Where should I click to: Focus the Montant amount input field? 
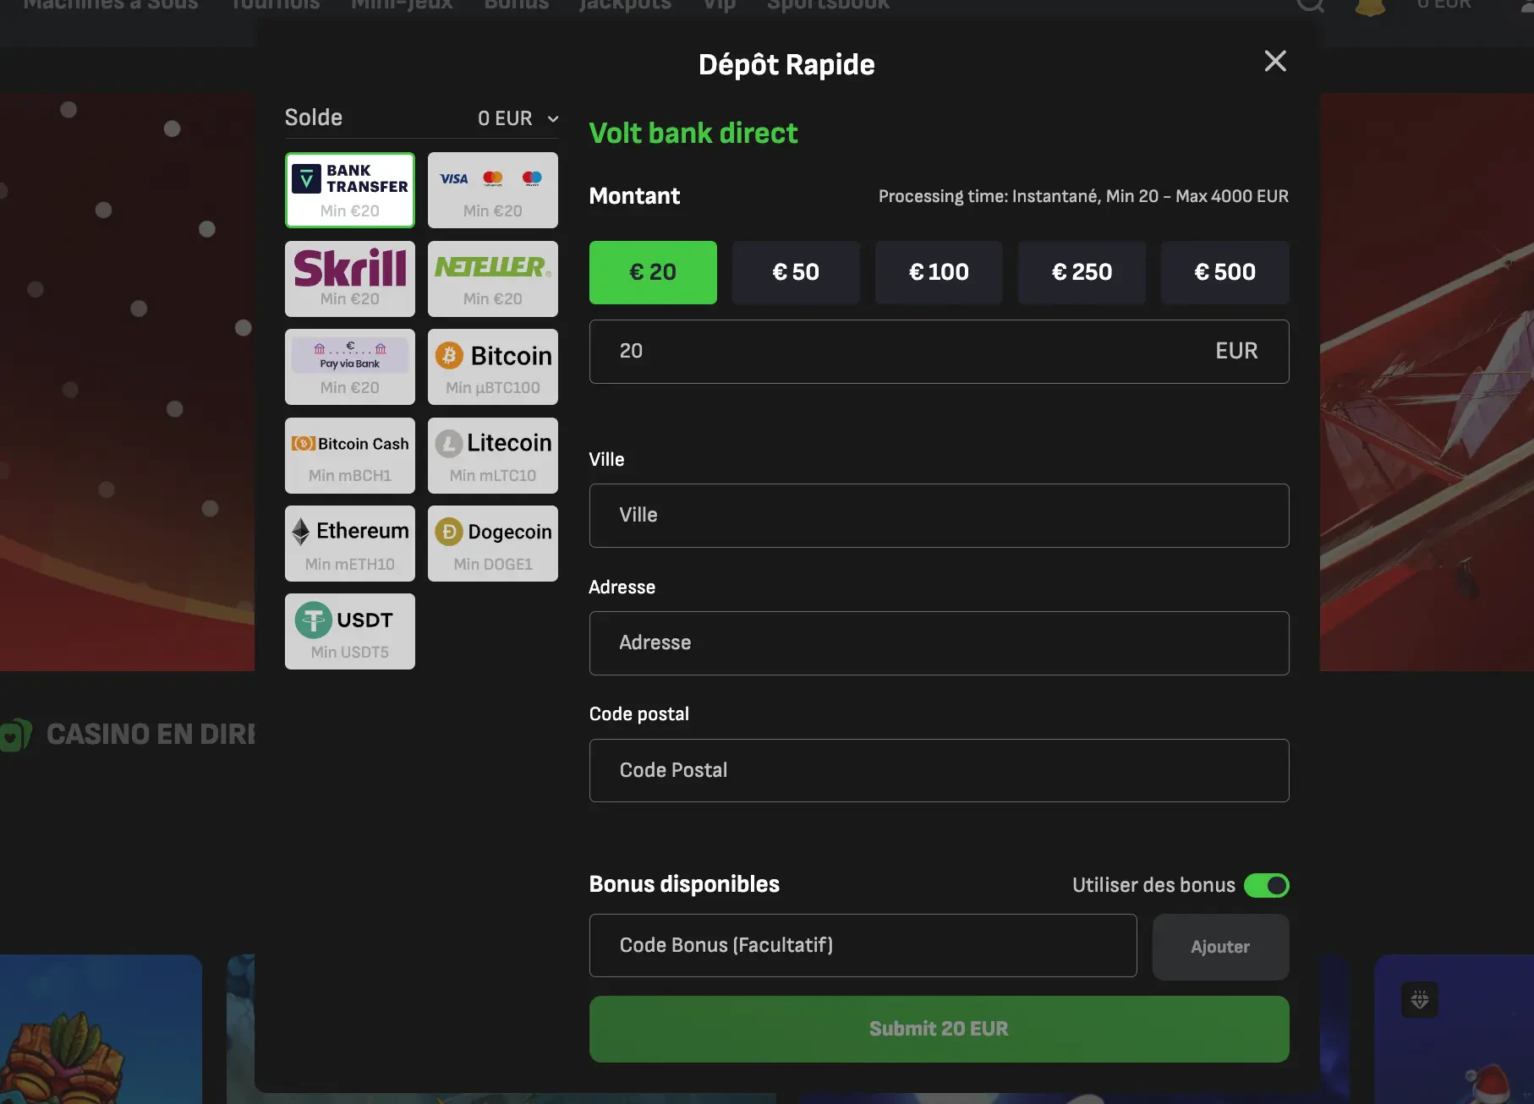pos(939,352)
